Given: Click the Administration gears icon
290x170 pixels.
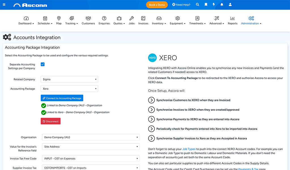Looking at the screenshot, I should (251, 18).
